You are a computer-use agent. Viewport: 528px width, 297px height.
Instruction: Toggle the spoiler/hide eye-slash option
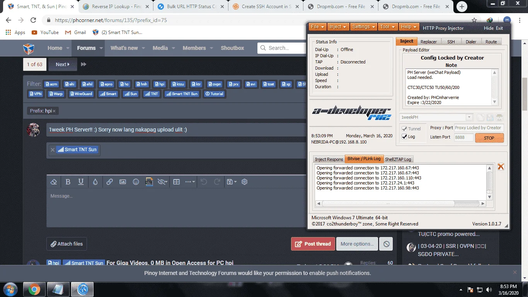pos(162,182)
